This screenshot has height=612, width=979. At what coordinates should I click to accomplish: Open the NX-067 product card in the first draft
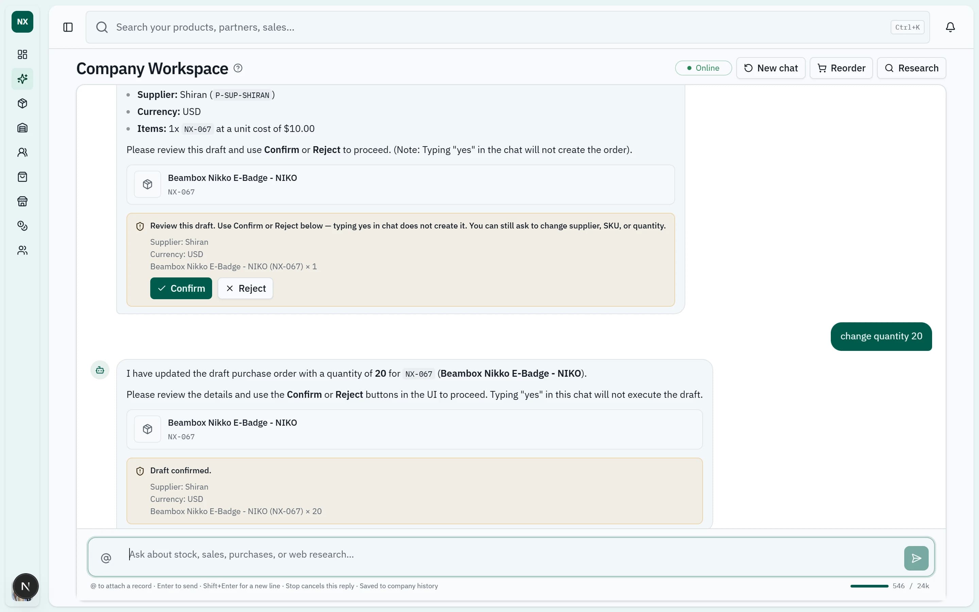[400, 185]
